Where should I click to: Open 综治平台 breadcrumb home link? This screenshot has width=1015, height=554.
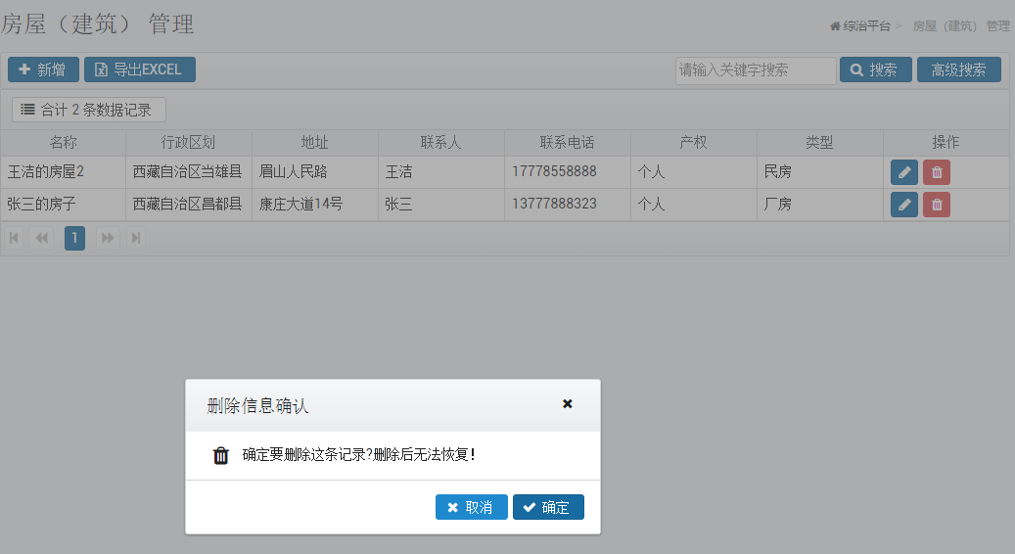pos(860,25)
